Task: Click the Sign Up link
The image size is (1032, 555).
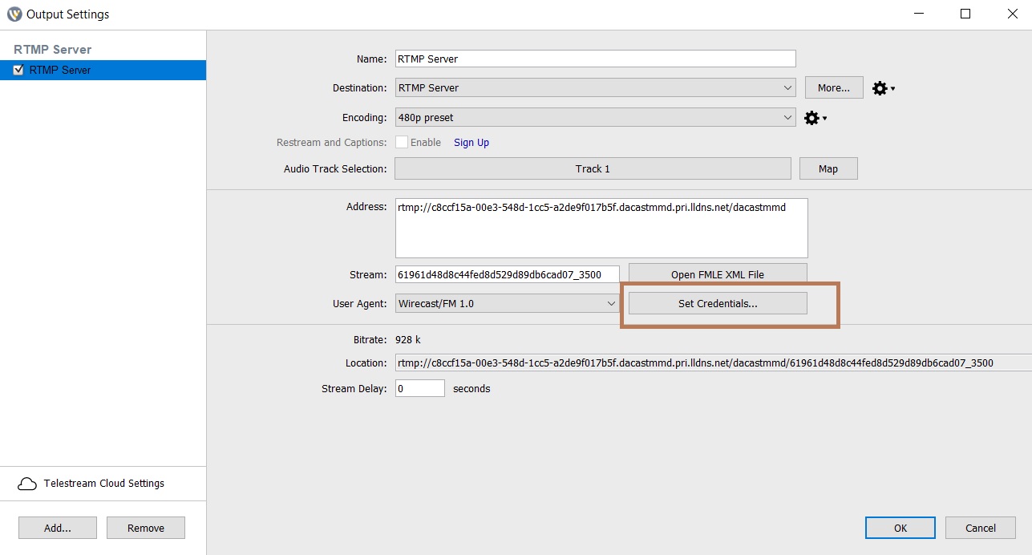Action: (x=471, y=142)
